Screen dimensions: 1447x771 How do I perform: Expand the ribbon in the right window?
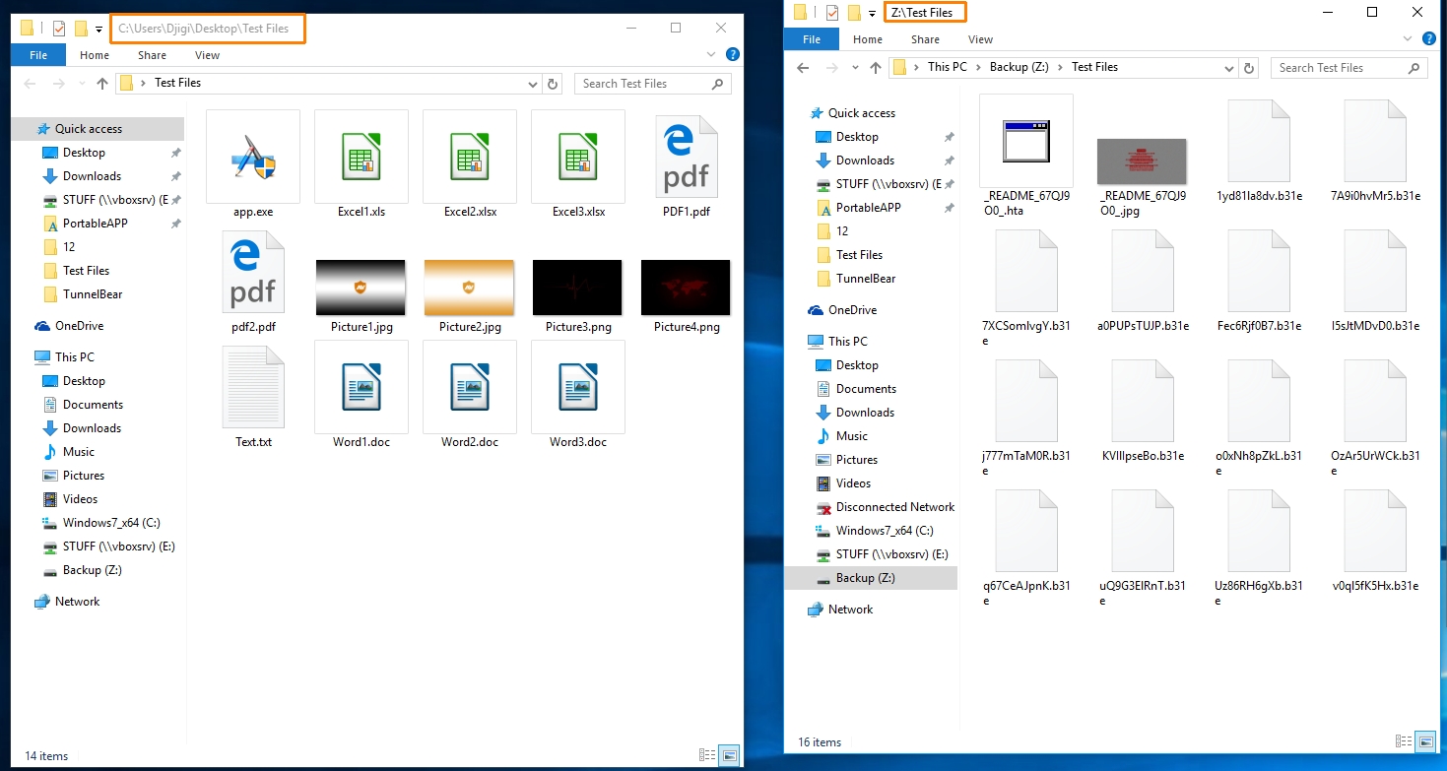pyautogui.click(x=1408, y=40)
